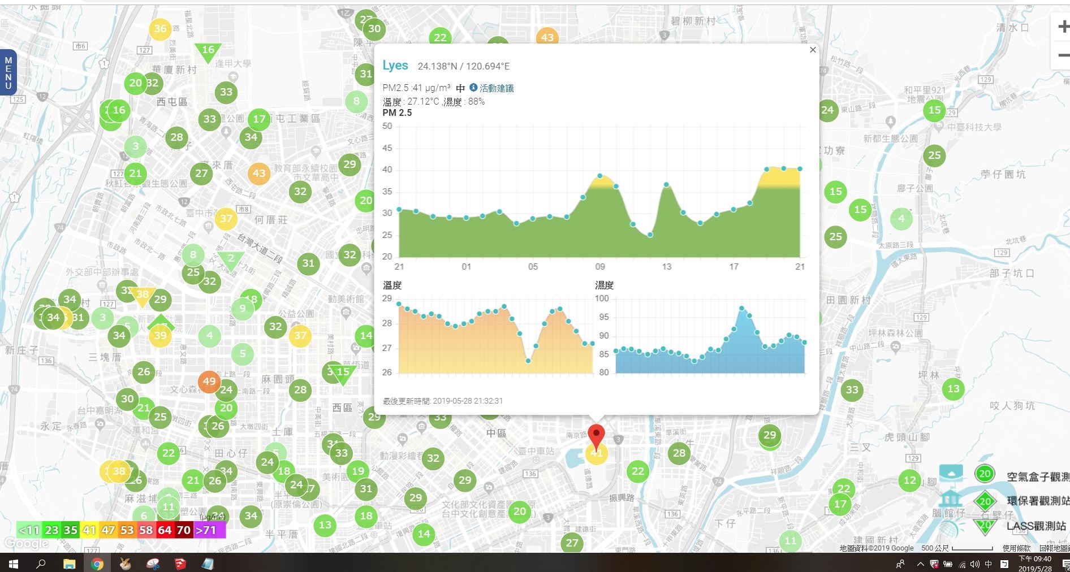Viewport: 1070px width, 572px height.
Task: Open the 活動建議 activity advice link
Action: click(497, 88)
